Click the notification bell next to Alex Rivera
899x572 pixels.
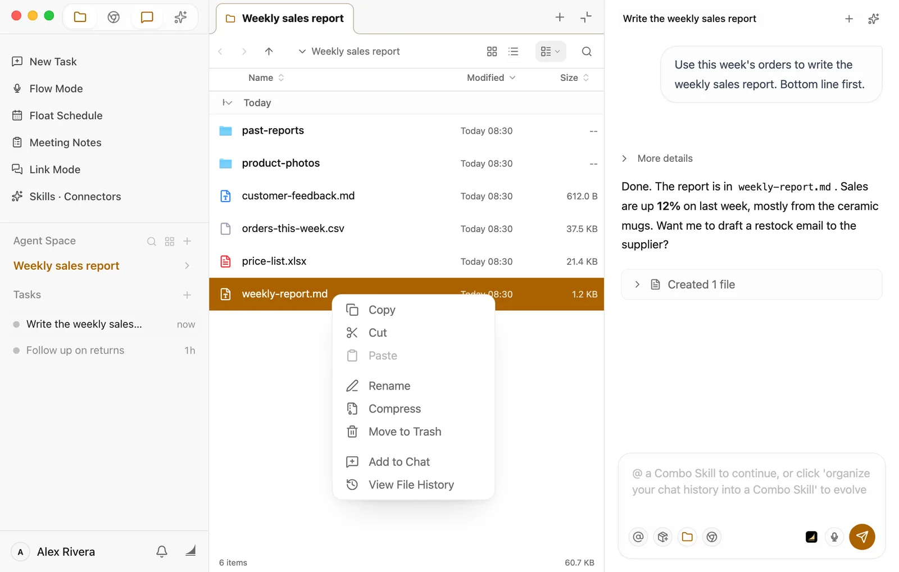tap(162, 551)
